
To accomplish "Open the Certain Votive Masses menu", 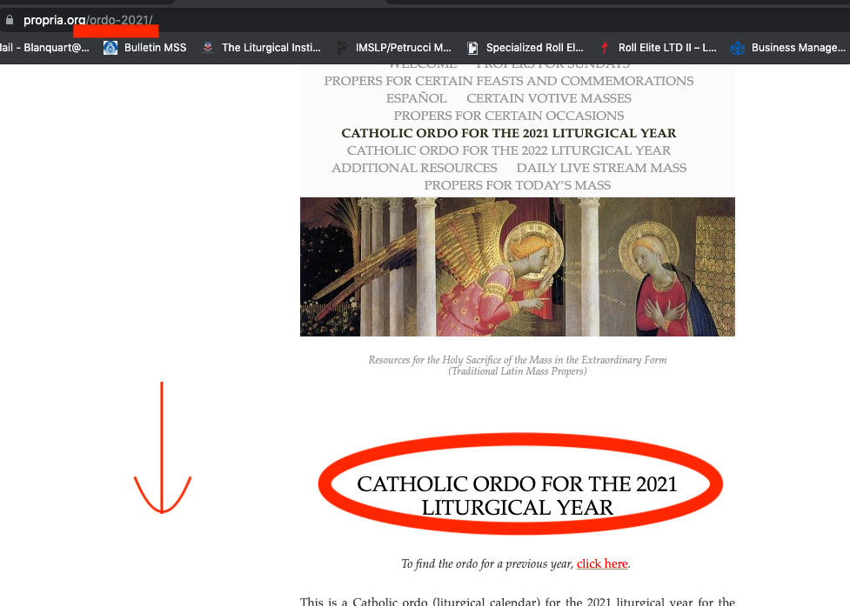I will tap(549, 98).
